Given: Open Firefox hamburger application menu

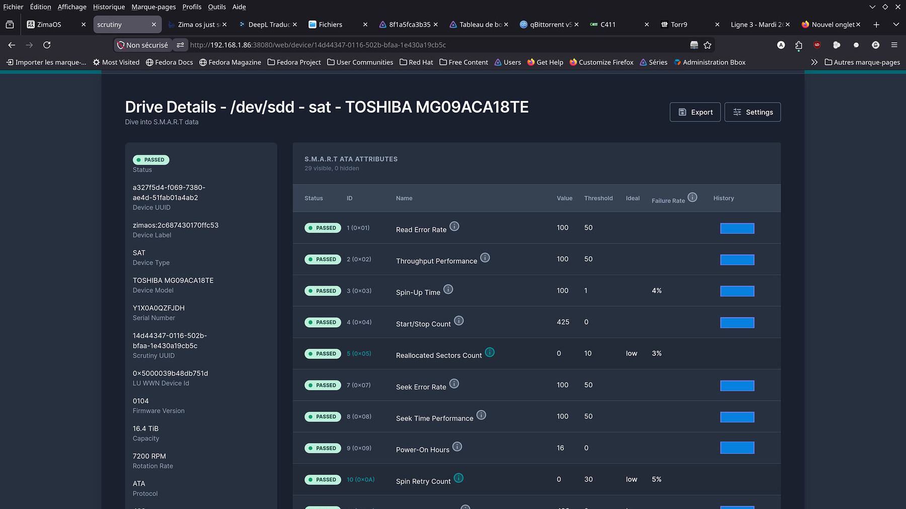Looking at the screenshot, I should pyautogui.click(x=894, y=45).
